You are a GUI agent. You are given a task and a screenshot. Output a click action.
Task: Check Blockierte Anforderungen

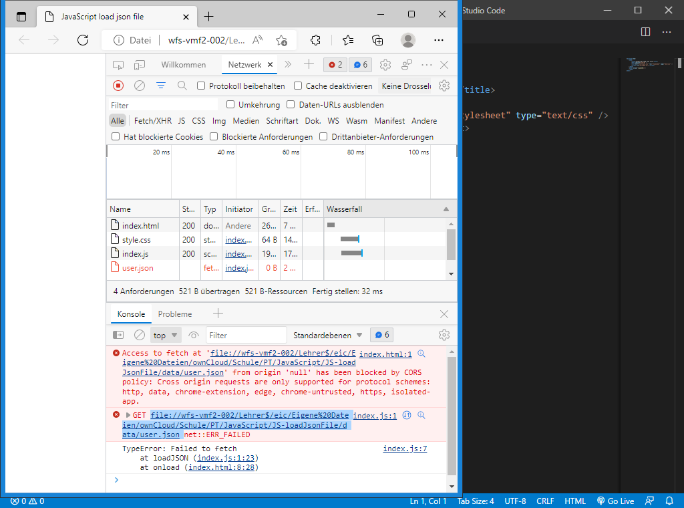(214, 136)
